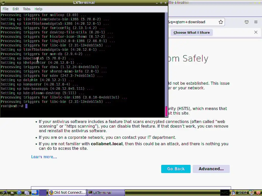Switch to LXTerminal taskbar entry
Image resolution: width=262 pixels, height=196 pixels.
pos(106,193)
